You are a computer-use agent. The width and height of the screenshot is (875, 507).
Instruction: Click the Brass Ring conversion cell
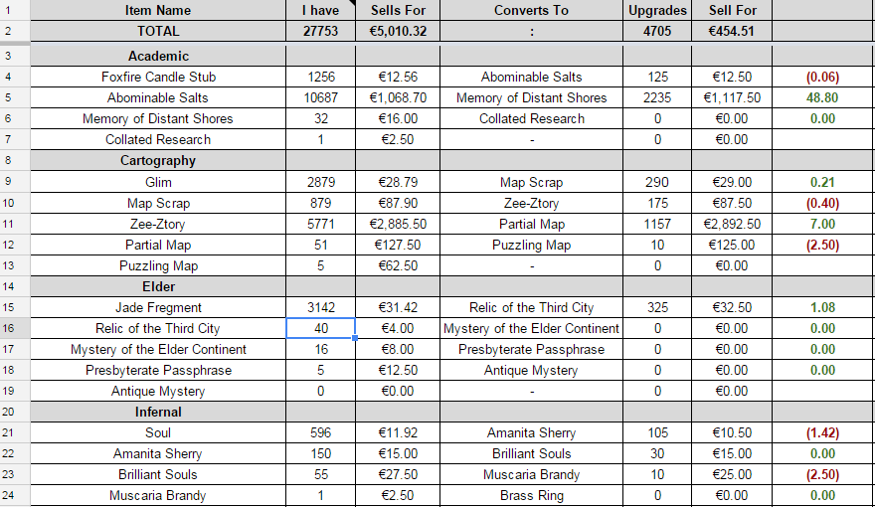[x=531, y=495]
